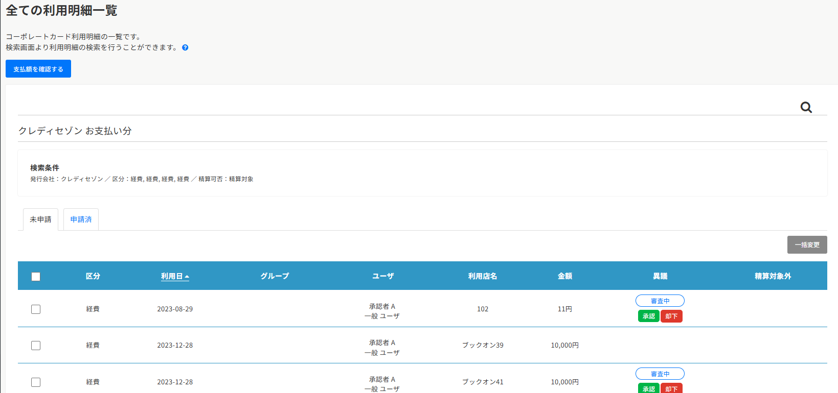This screenshot has width=838, height=393.
Task: Click the 金額 column header
Action: pos(564,276)
